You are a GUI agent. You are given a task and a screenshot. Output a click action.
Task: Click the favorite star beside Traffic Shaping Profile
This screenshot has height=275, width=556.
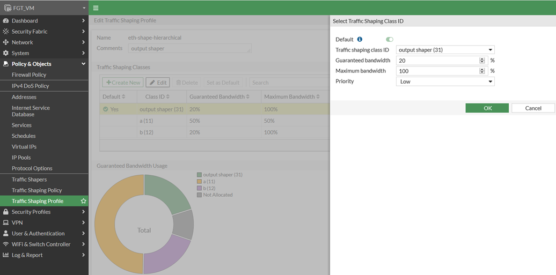(x=83, y=201)
